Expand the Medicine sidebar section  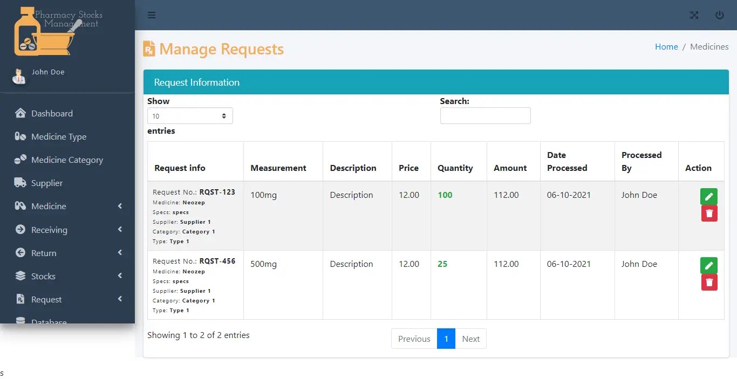[49, 206]
